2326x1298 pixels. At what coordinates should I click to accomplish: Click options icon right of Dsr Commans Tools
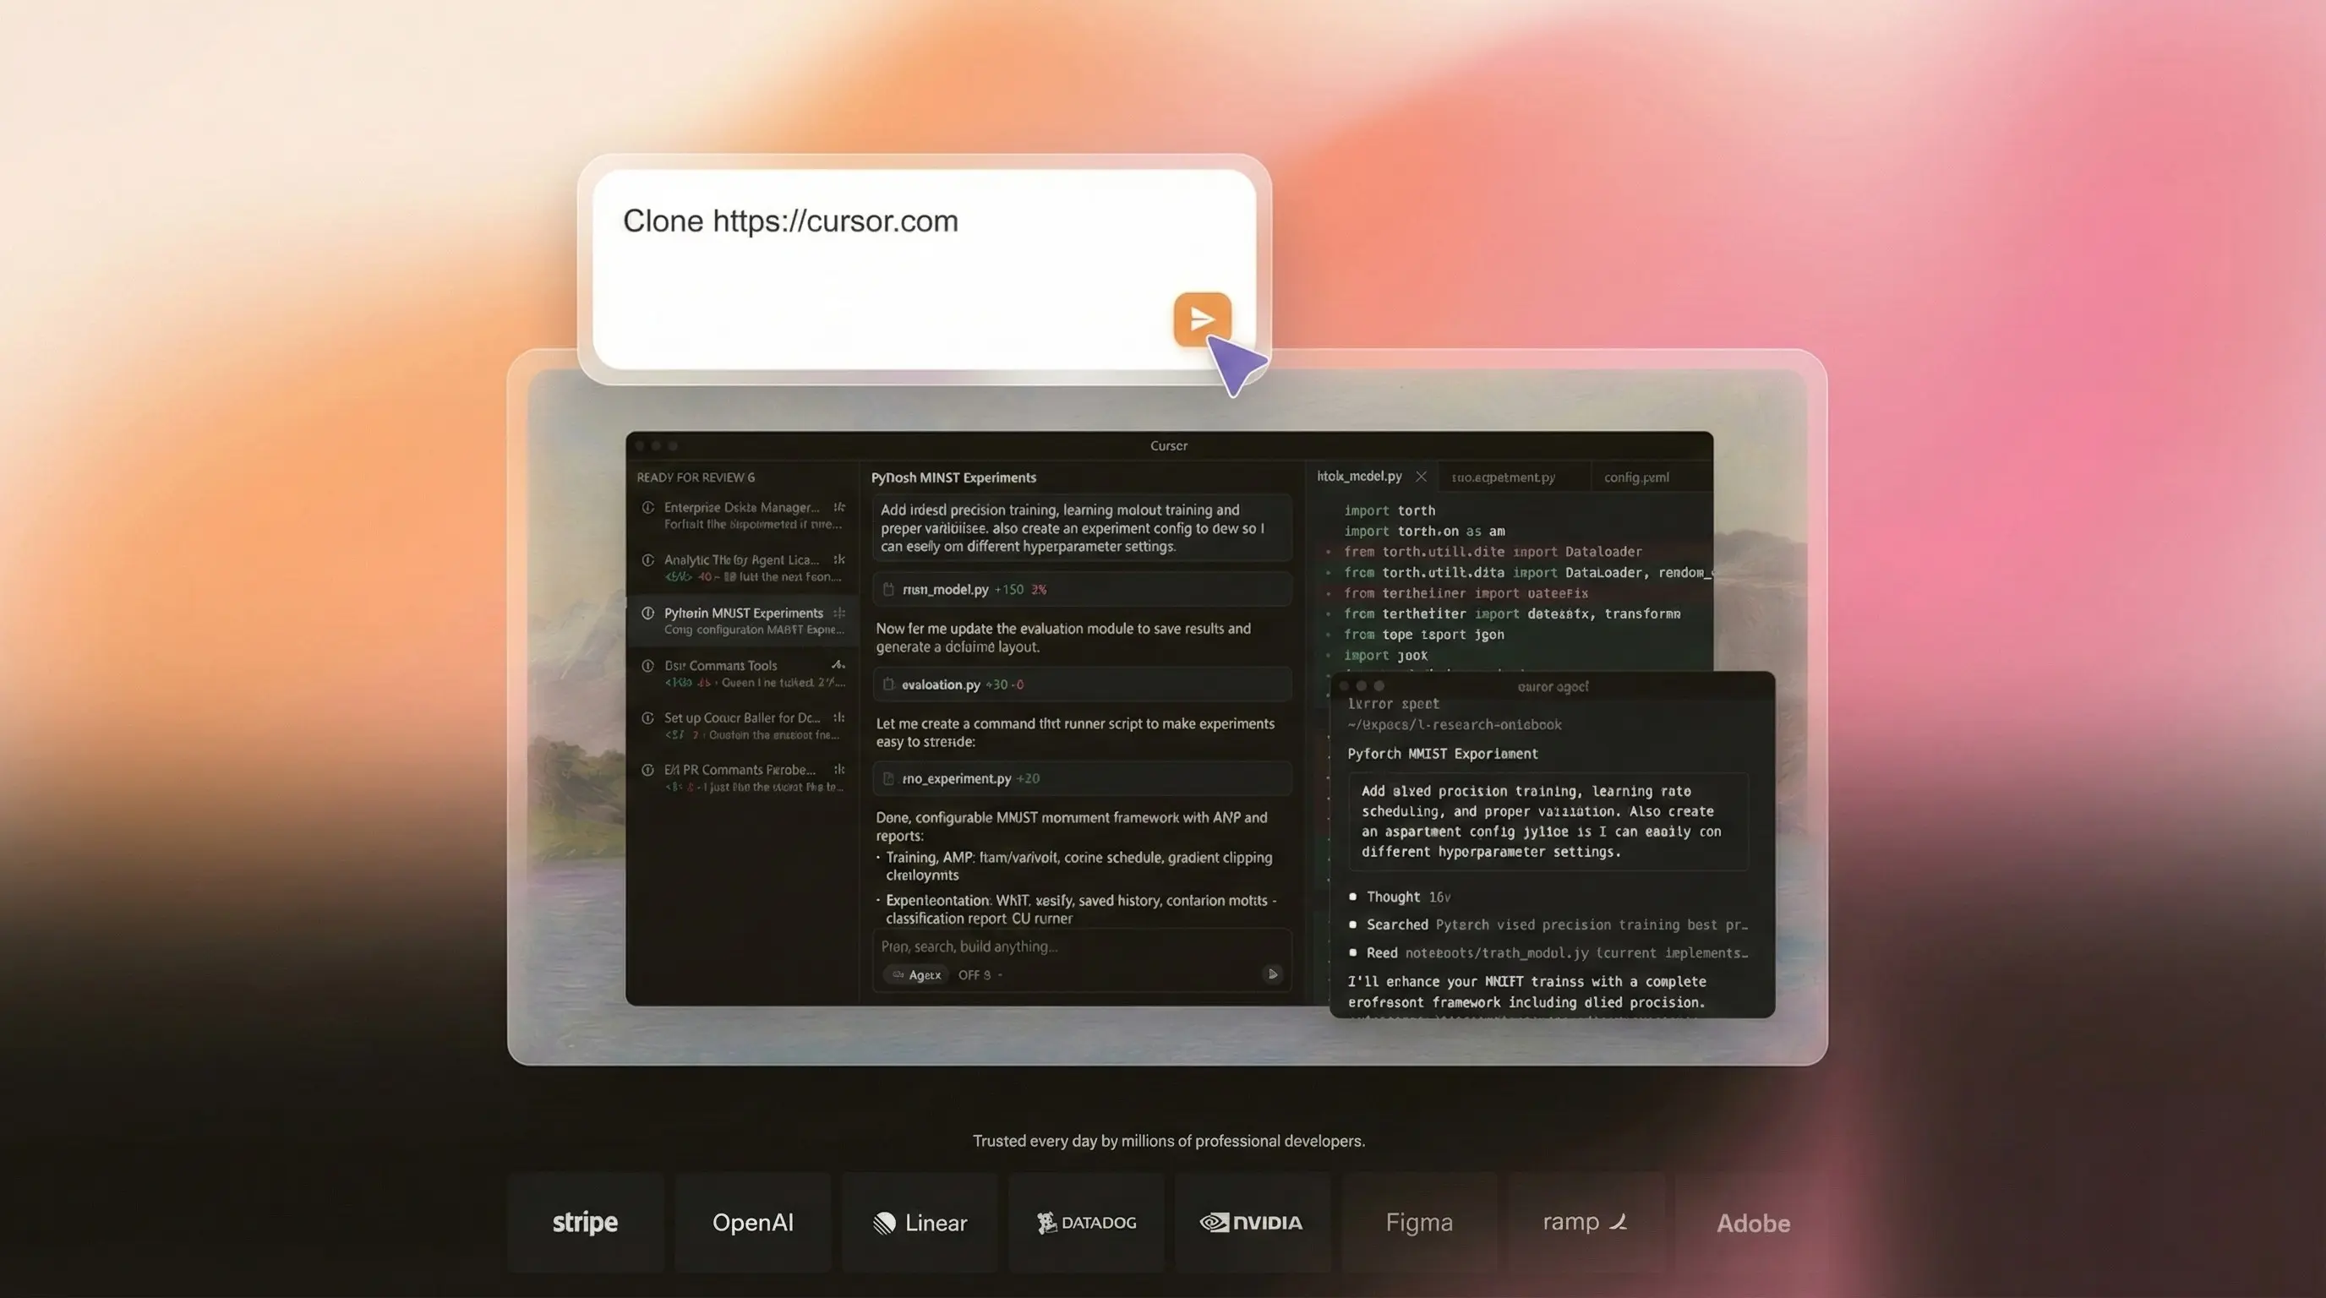pos(838,665)
